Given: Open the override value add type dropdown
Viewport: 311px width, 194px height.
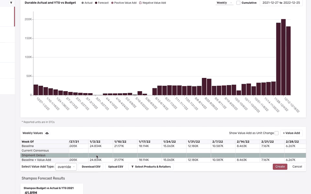Looking at the screenshot, I should 66,167.
